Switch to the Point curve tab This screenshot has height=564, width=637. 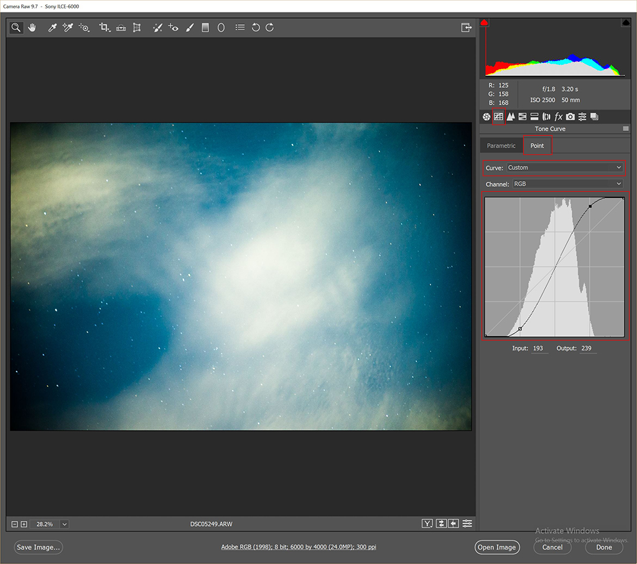click(537, 146)
